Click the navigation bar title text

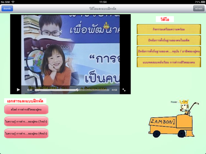click(103, 9)
